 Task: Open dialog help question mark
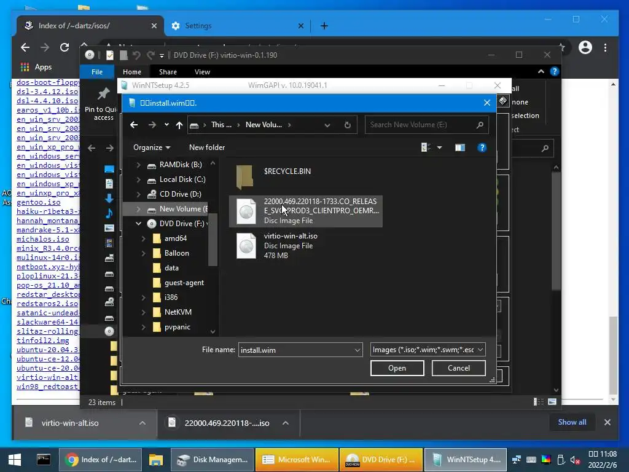point(482,147)
